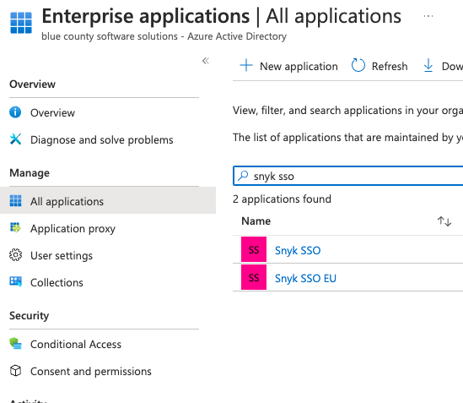The width and height of the screenshot is (463, 403).
Task: Click the Conditional Access shield icon
Action: 16,344
